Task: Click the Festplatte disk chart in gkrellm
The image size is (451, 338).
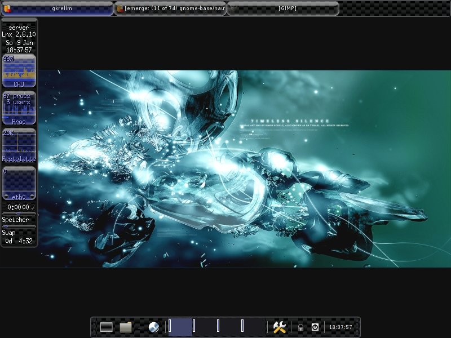Action: click(19, 145)
